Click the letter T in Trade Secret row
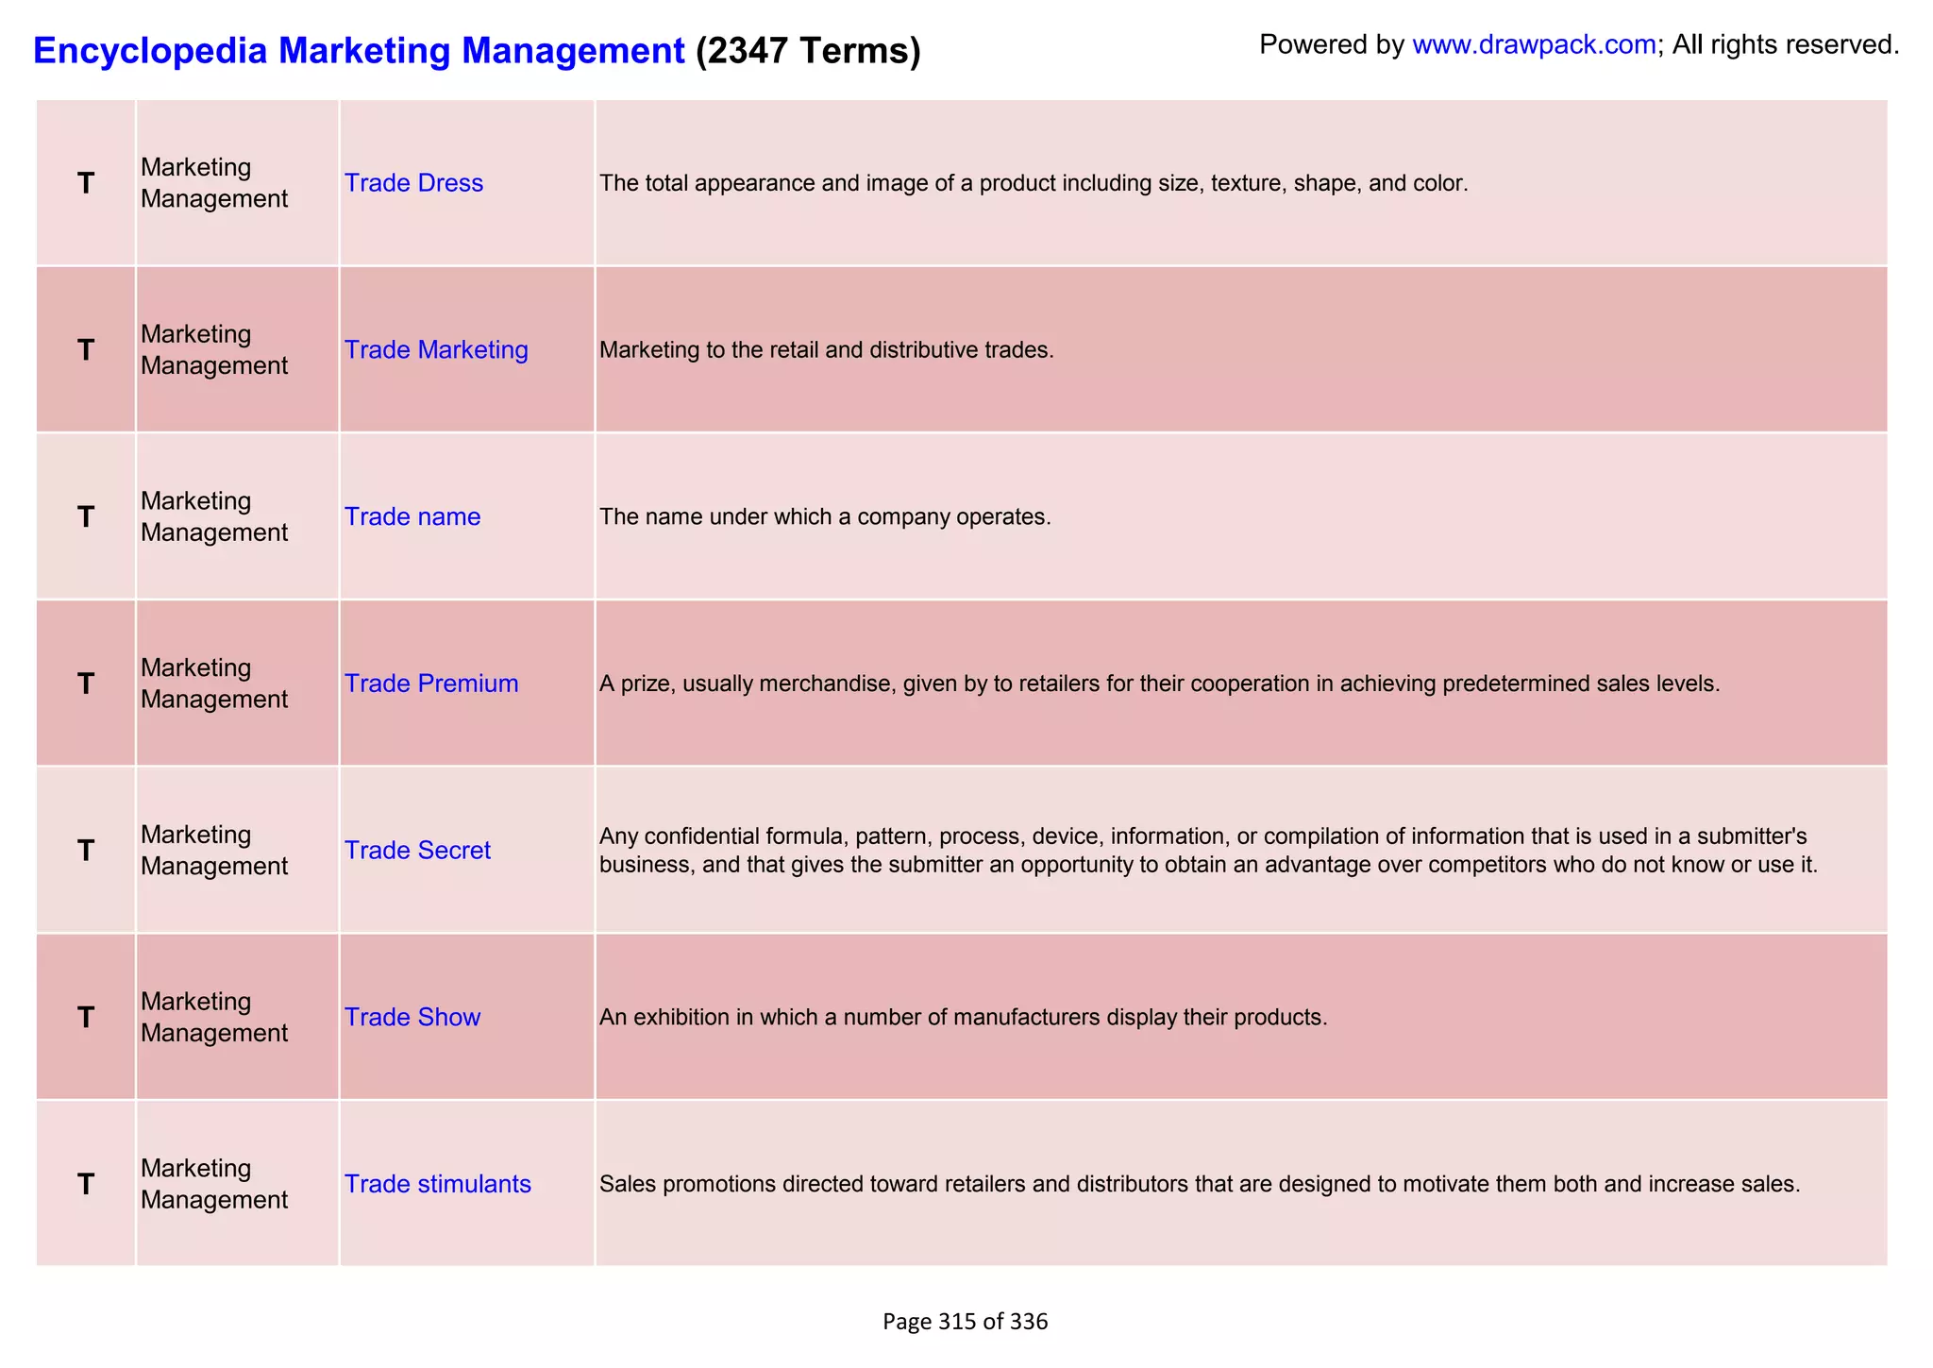This screenshot has width=1933, height=1368. [86, 851]
